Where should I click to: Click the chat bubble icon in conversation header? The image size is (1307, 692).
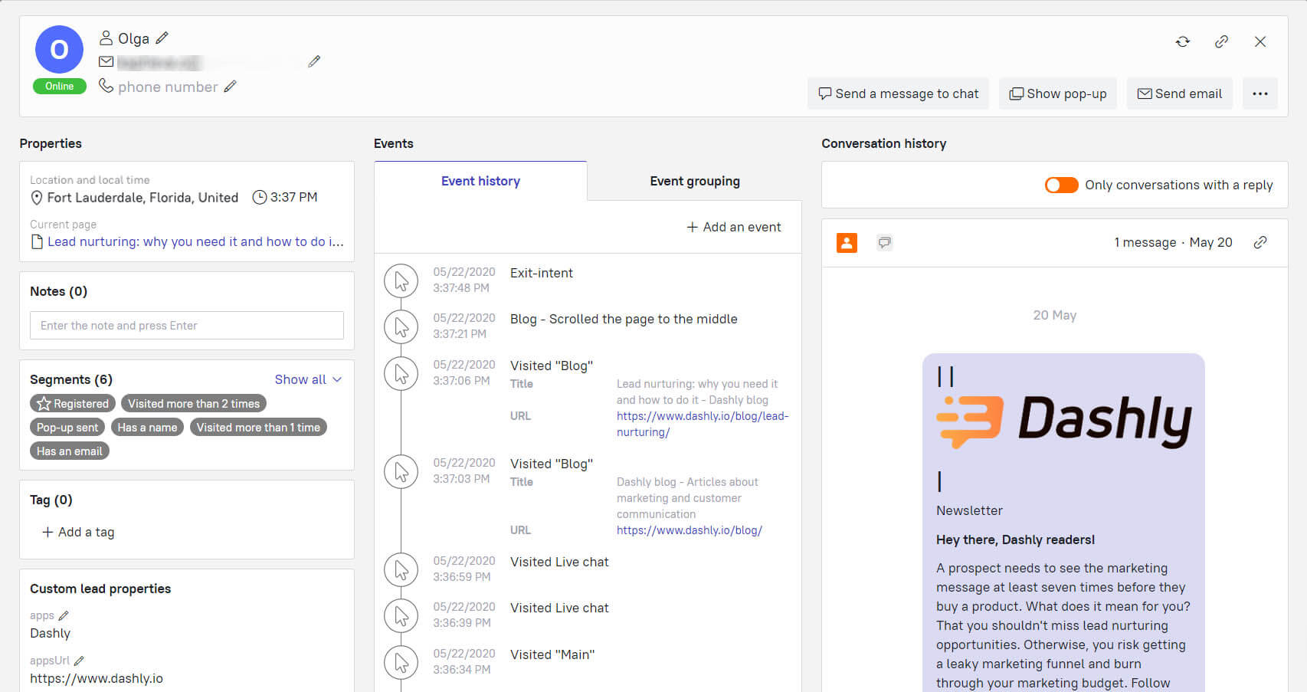click(885, 243)
